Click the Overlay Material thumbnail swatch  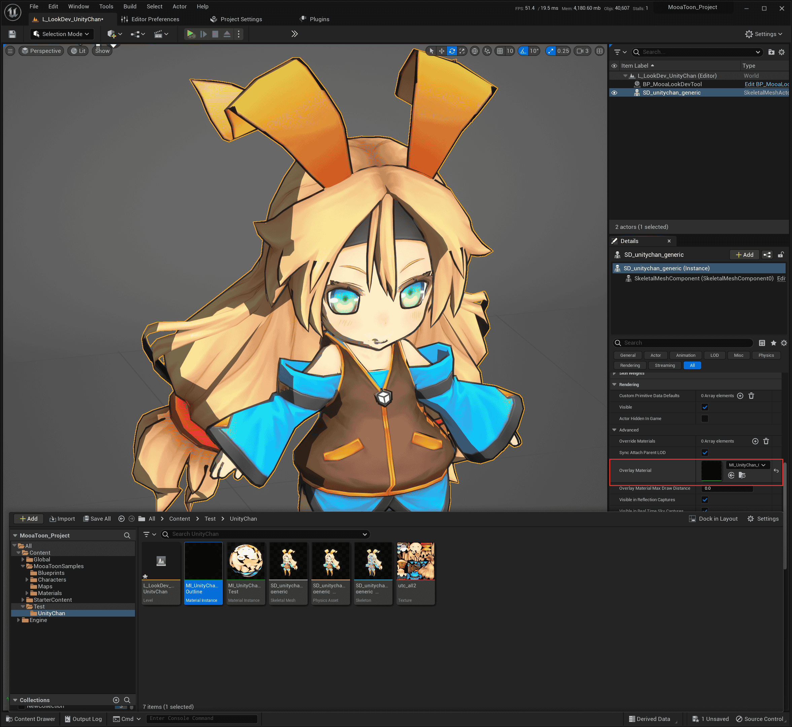tap(711, 471)
